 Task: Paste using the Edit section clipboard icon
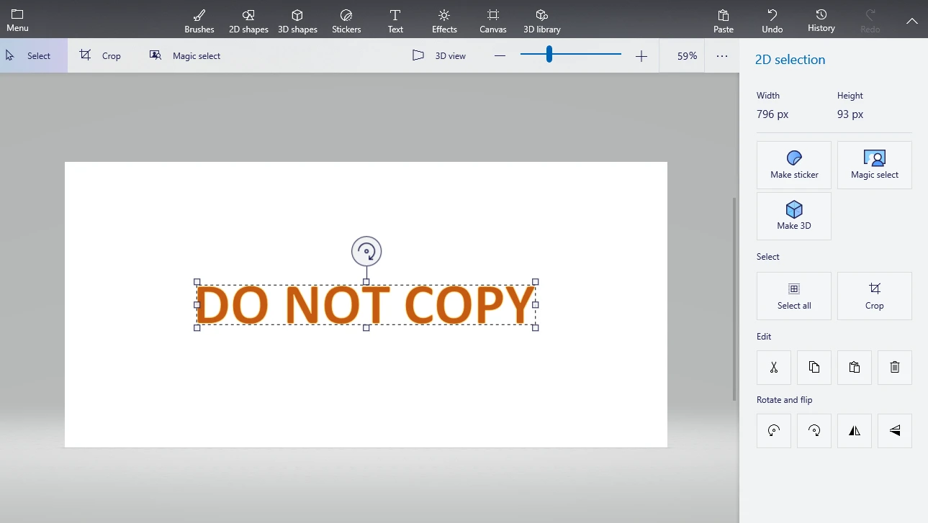pos(855,368)
